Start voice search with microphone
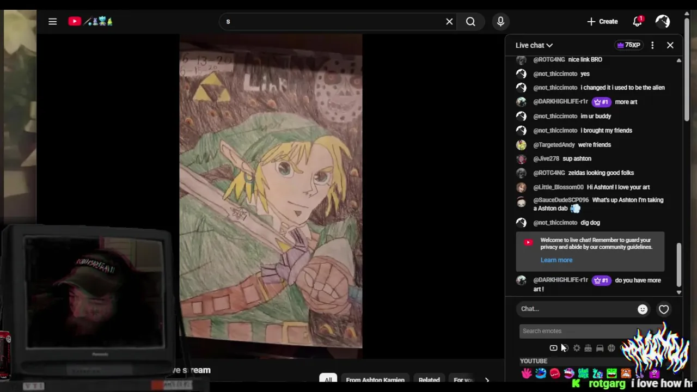 500,22
